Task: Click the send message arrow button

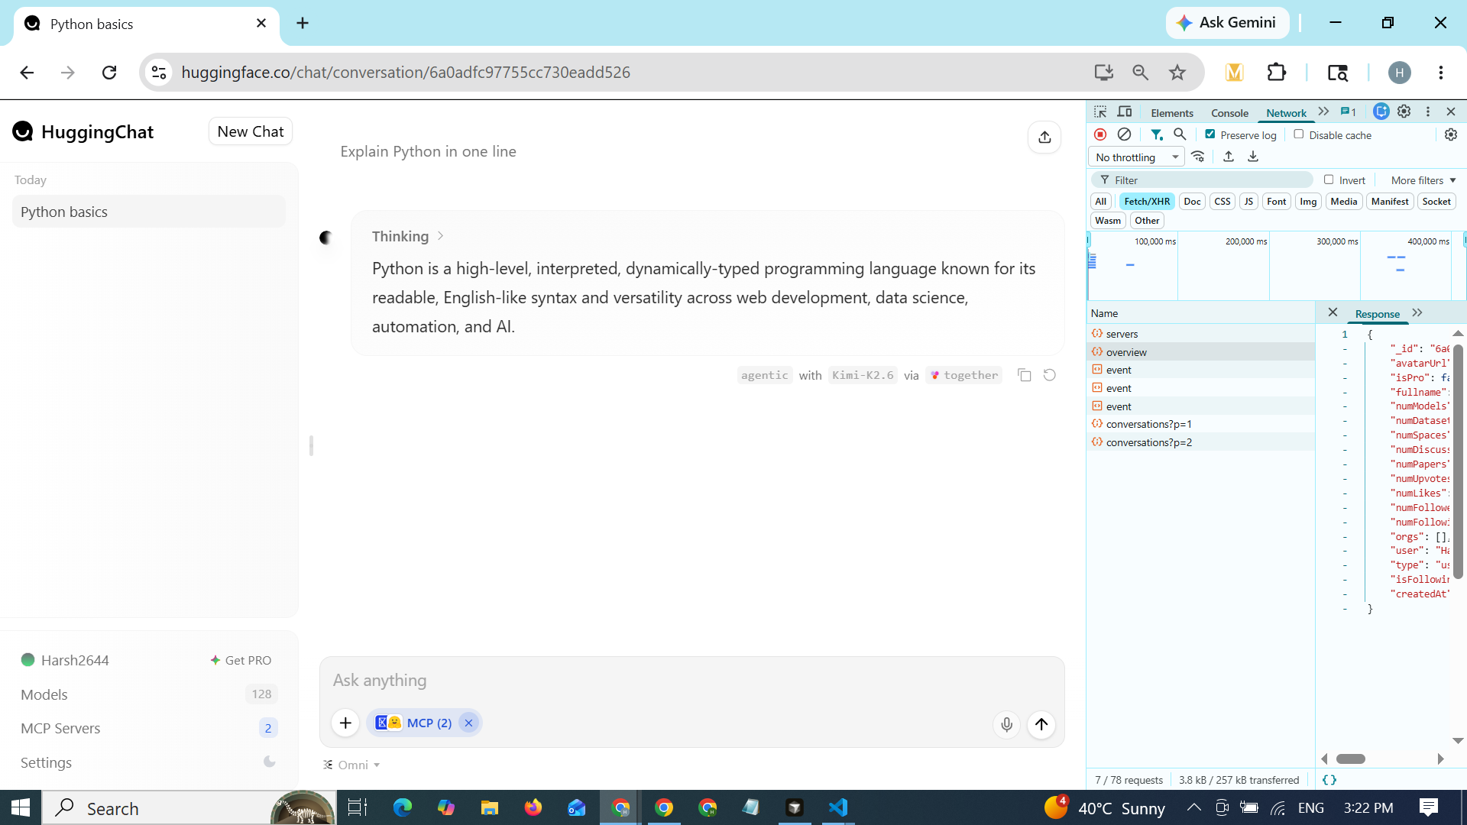Action: coord(1041,724)
